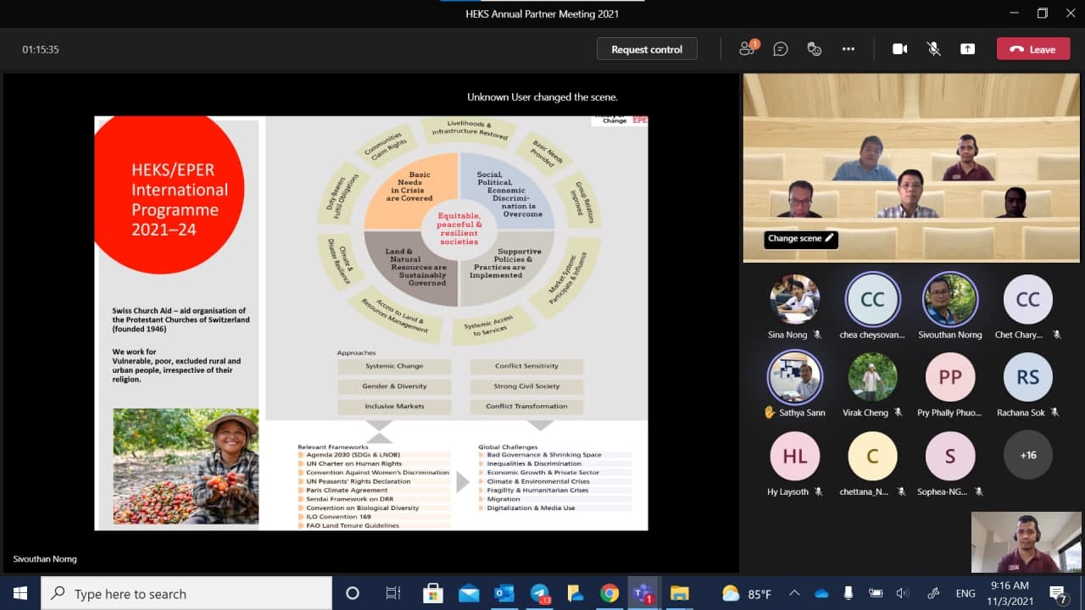Unmute the microphone
1085x610 pixels.
934,49
